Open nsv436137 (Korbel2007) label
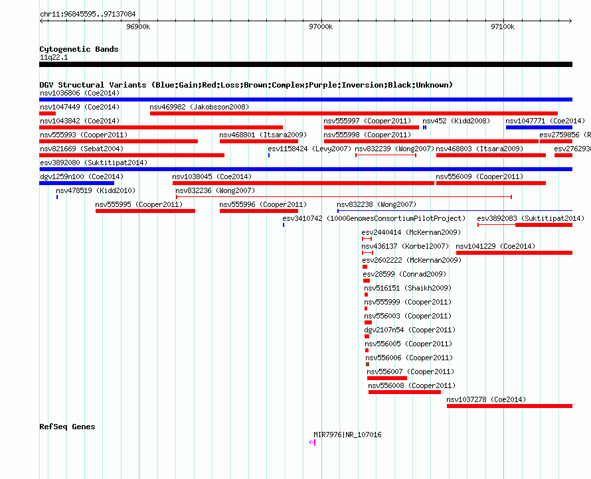591x479 pixels. coord(405,246)
